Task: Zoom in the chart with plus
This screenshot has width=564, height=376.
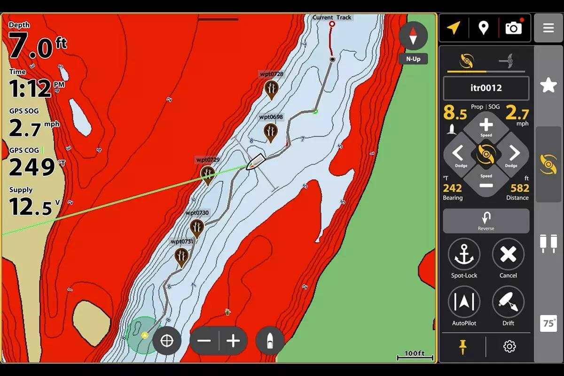Action: tap(233, 341)
